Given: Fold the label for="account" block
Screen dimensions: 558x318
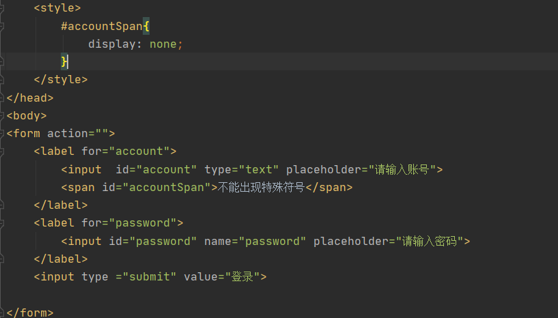Looking at the screenshot, I should coord(3,151).
